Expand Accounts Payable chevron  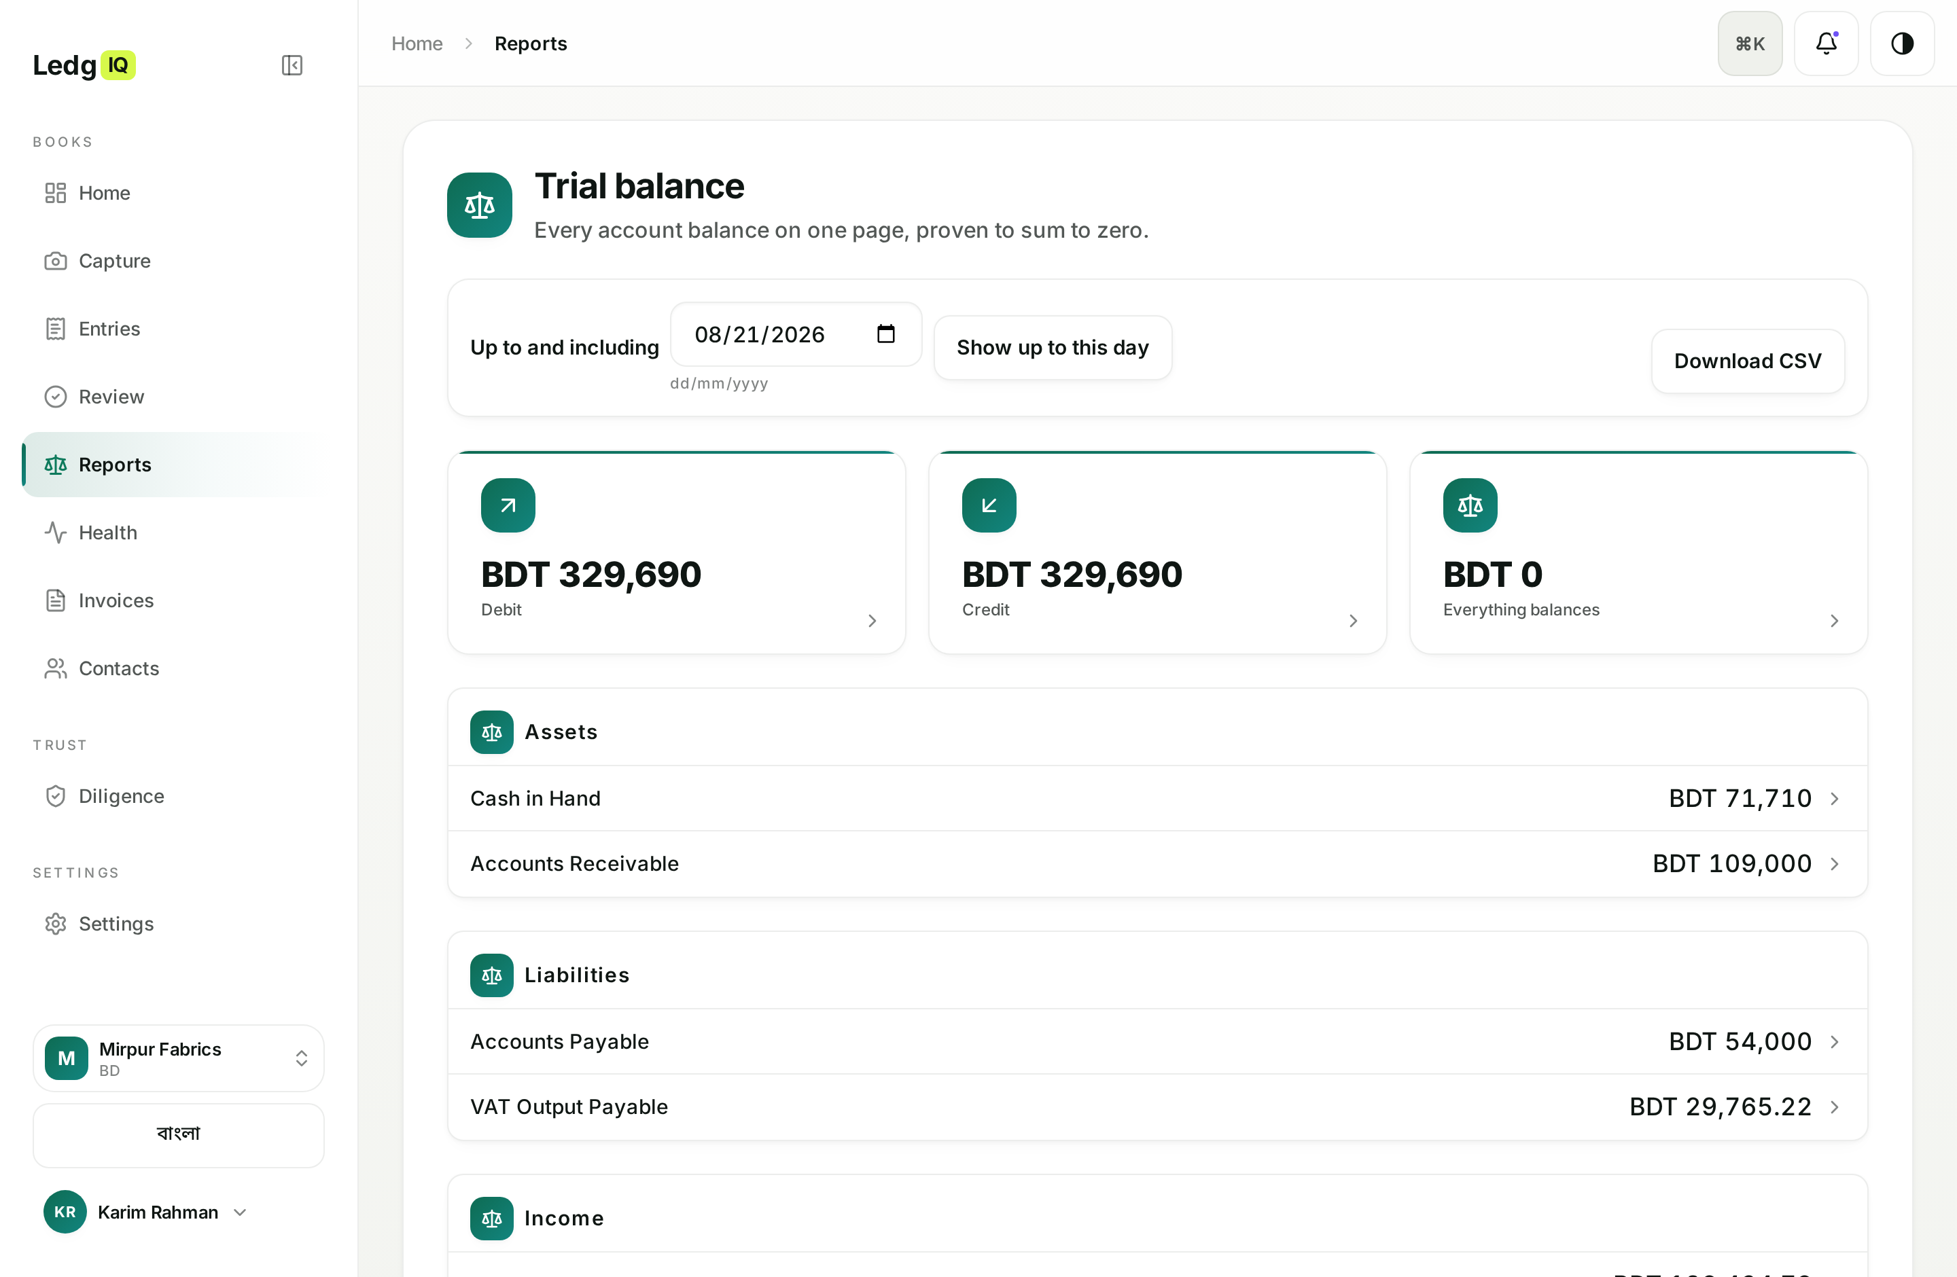tap(1835, 1042)
